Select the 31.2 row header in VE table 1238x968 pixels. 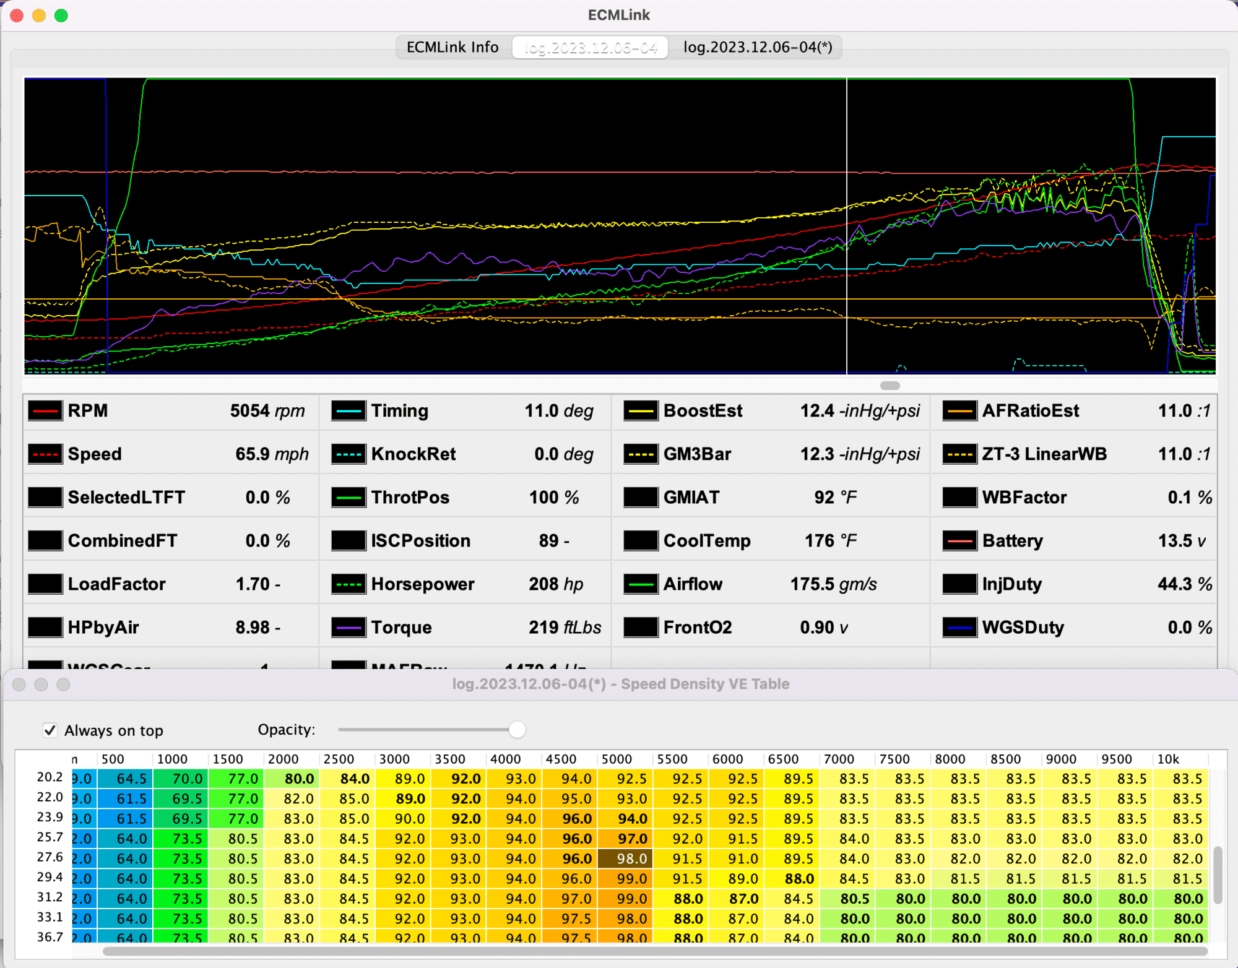coord(50,897)
